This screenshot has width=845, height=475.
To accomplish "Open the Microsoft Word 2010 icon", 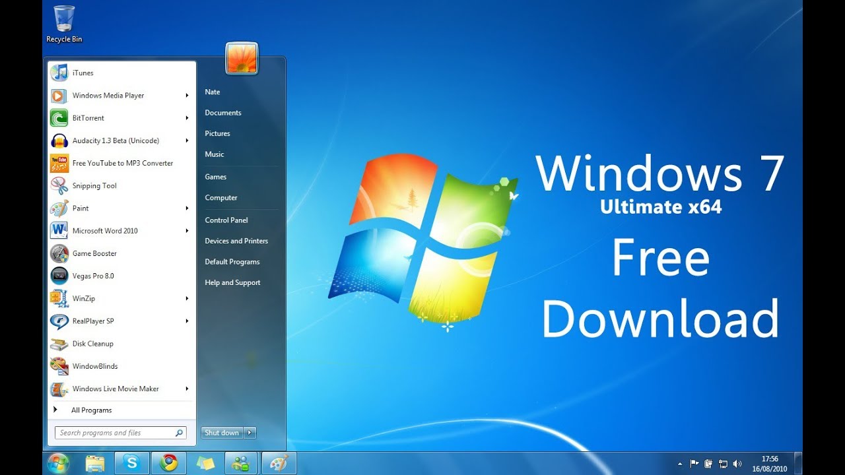I will [x=59, y=231].
